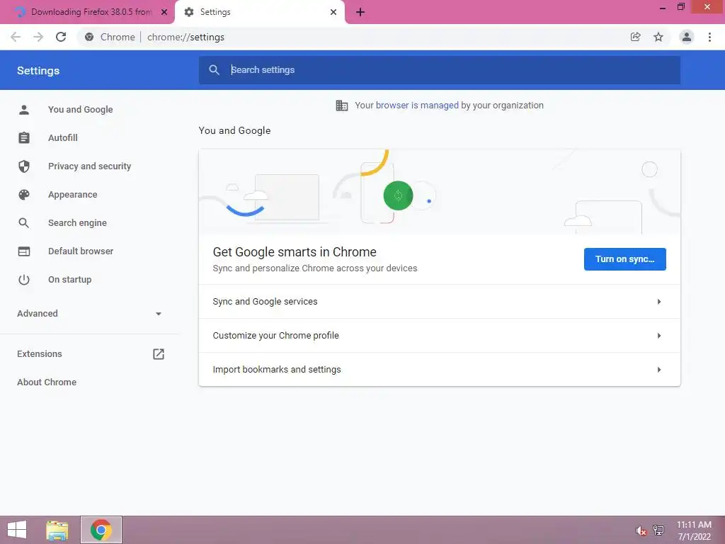This screenshot has width=725, height=544.
Task: Open the profile avatar icon
Action: (687, 37)
